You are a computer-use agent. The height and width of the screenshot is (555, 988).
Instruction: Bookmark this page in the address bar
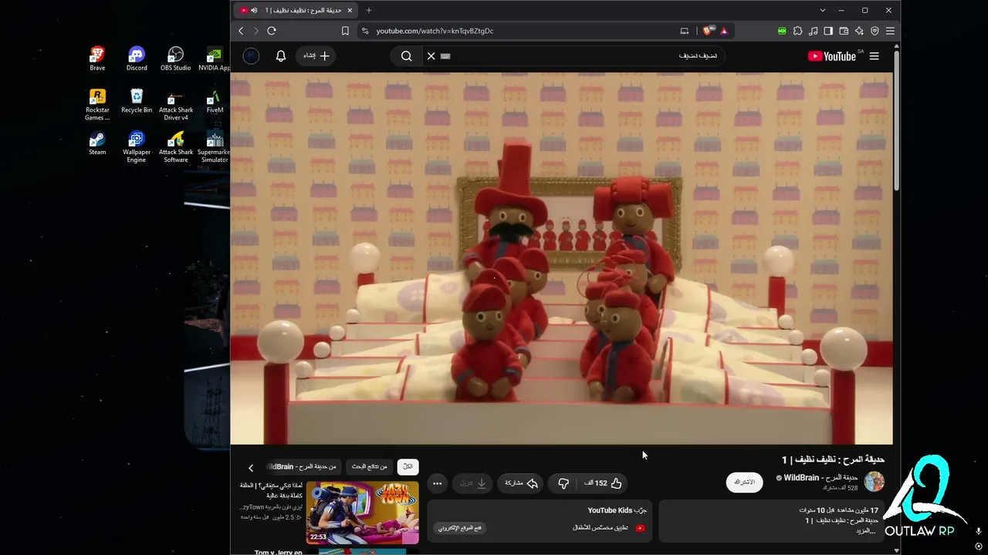tap(345, 31)
